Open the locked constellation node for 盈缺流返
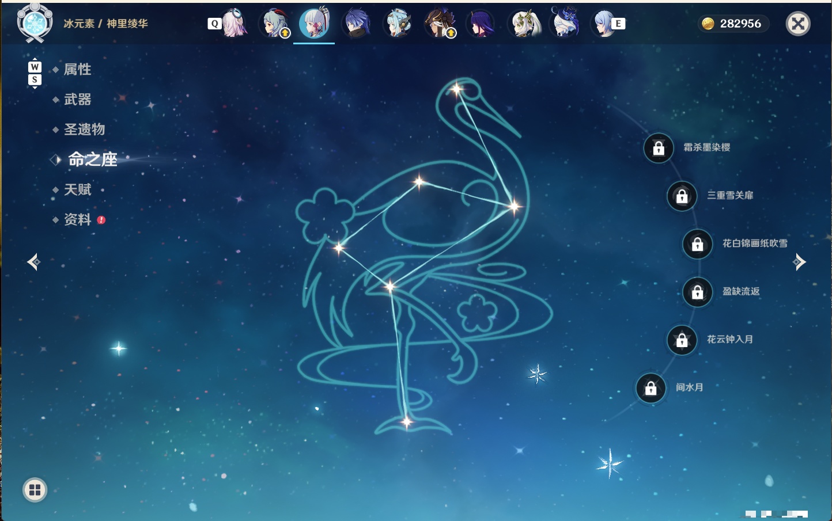832x521 pixels. point(698,292)
